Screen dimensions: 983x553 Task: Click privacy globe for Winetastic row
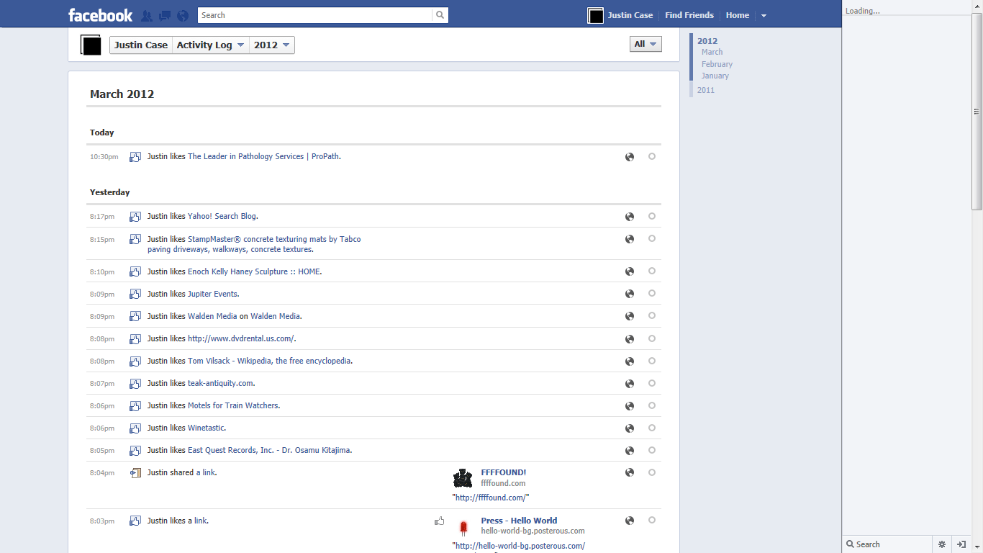tap(630, 428)
